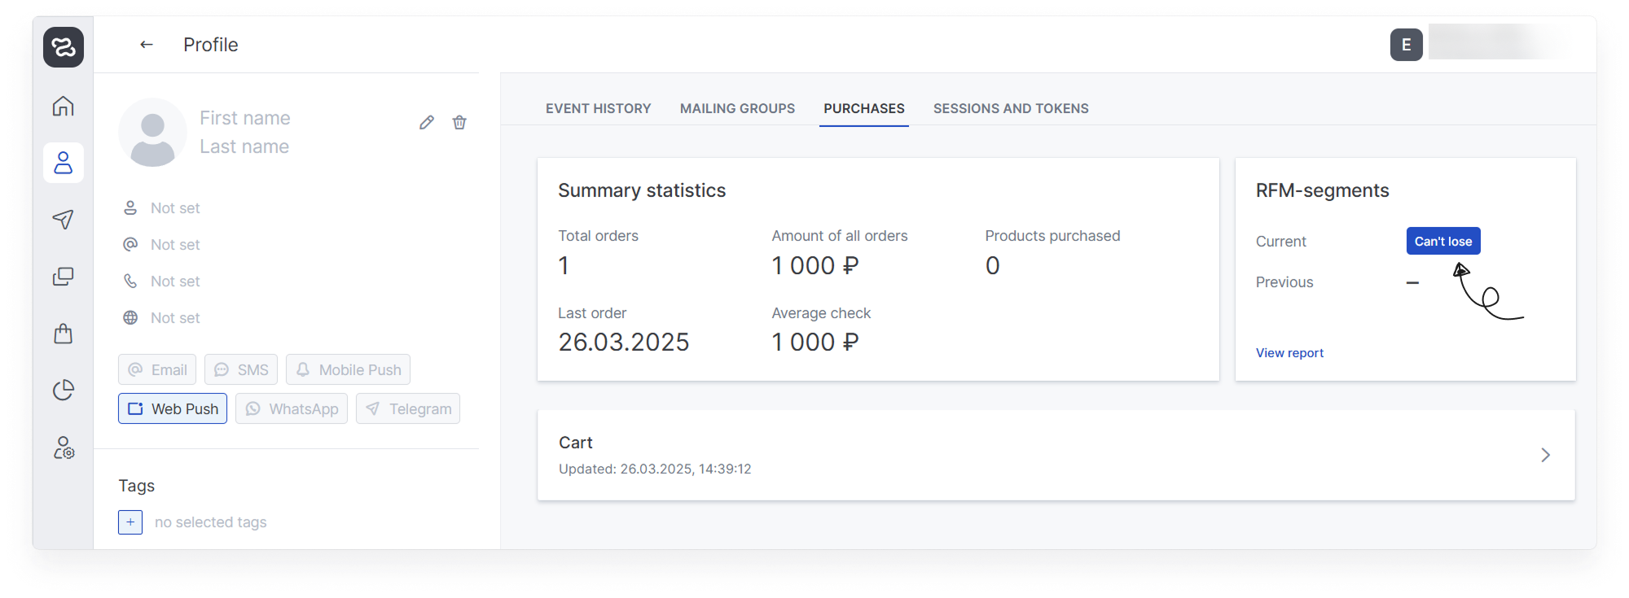1629x598 pixels.
Task: Switch to the Event History tab
Action: pyautogui.click(x=599, y=108)
